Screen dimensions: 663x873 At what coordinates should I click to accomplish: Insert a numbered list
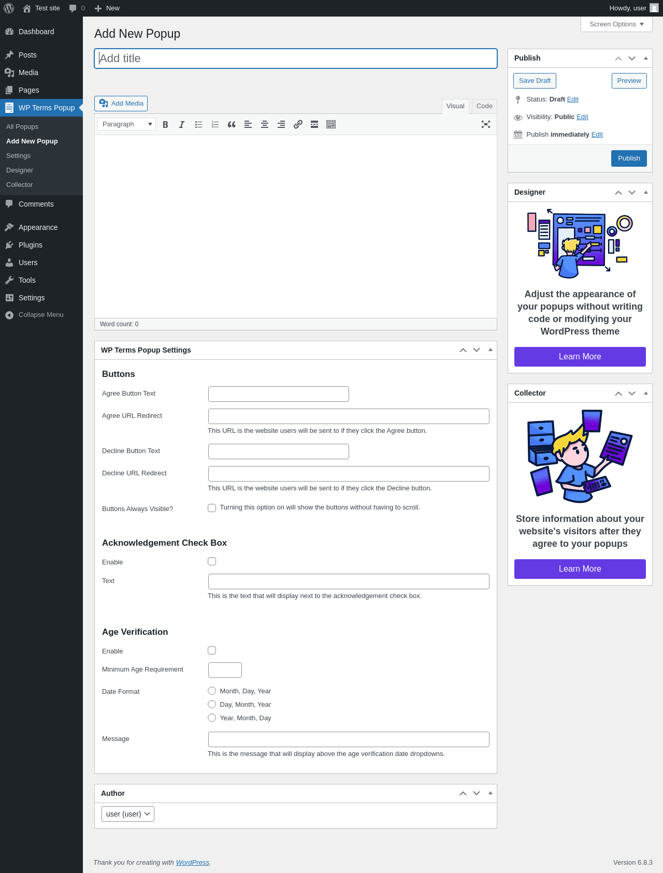click(x=215, y=124)
